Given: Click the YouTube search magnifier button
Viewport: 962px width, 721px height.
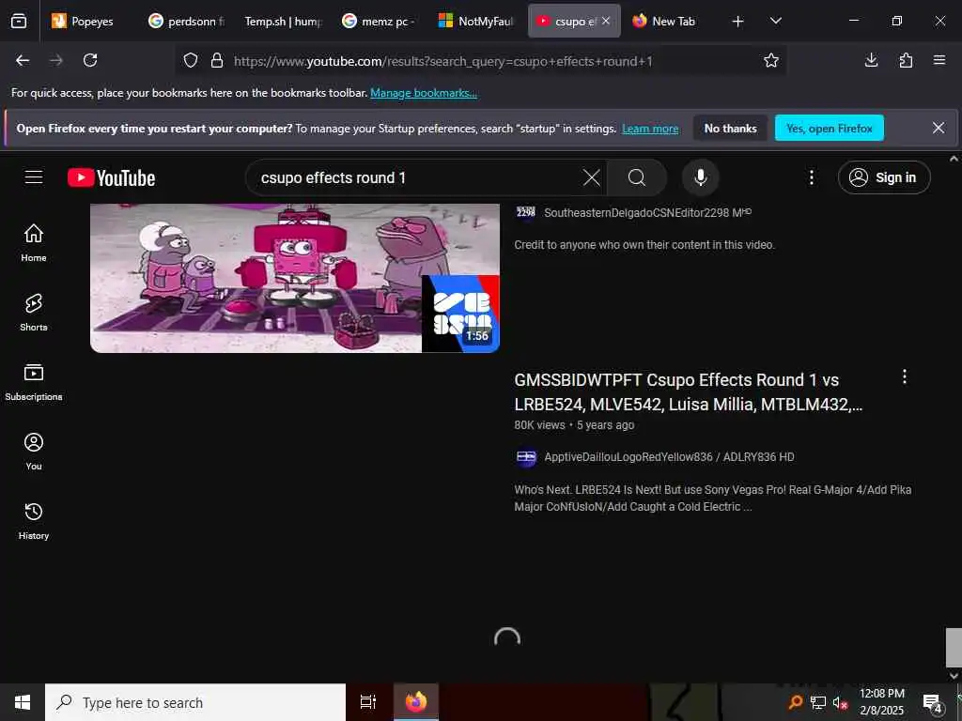Looking at the screenshot, I should pos(637,177).
